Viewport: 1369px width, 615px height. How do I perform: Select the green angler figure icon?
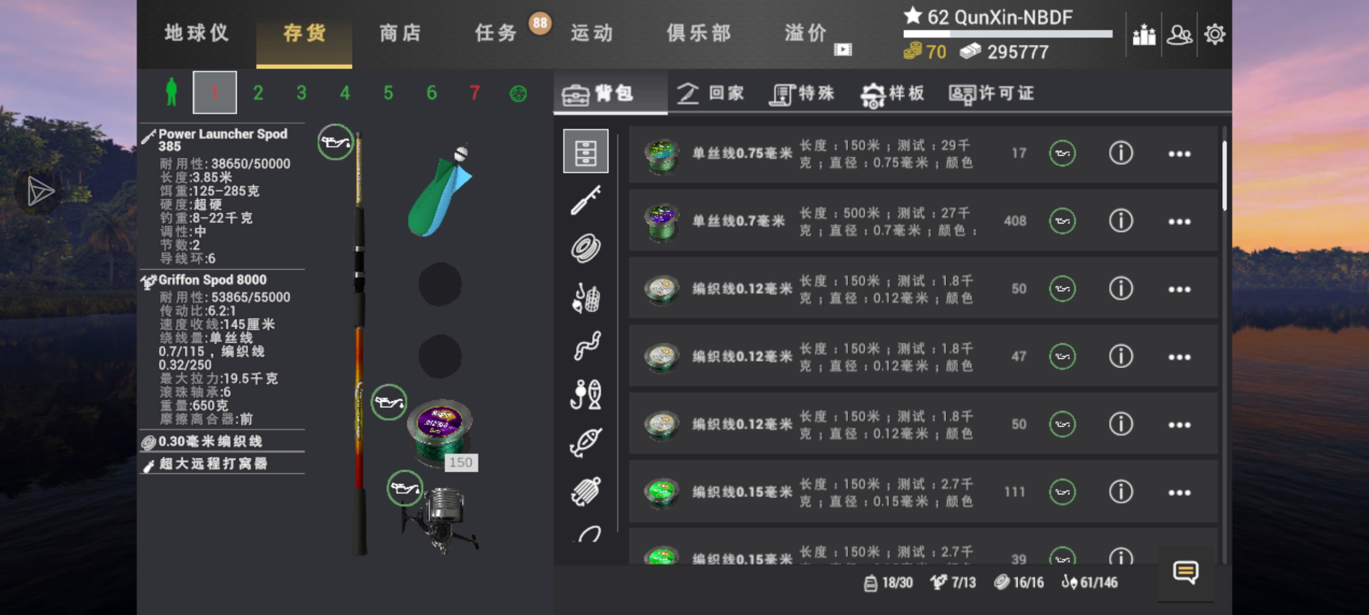(171, 92)
